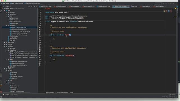The height and width of the screenshot is (101, 180).
Task: Toggle the Favorites tool window stripe button
Action: [x=1, y=83]
